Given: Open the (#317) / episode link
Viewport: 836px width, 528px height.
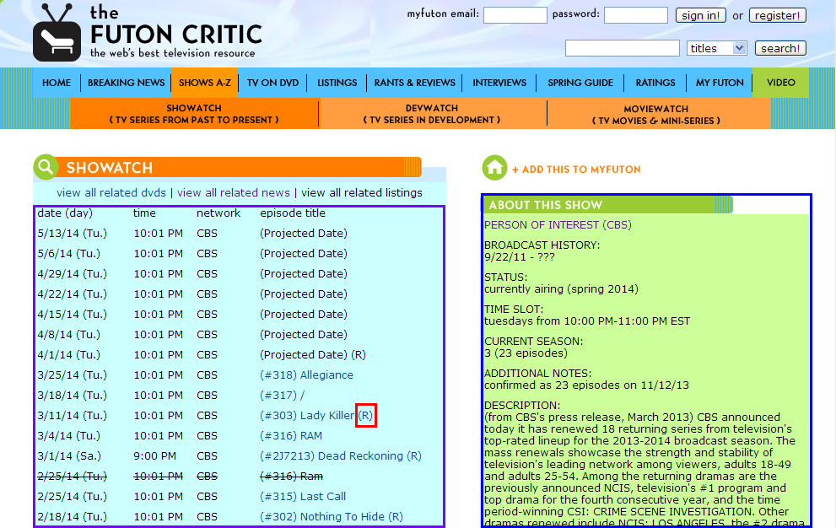Looking at the screenshot, I should tap(282, 396).
